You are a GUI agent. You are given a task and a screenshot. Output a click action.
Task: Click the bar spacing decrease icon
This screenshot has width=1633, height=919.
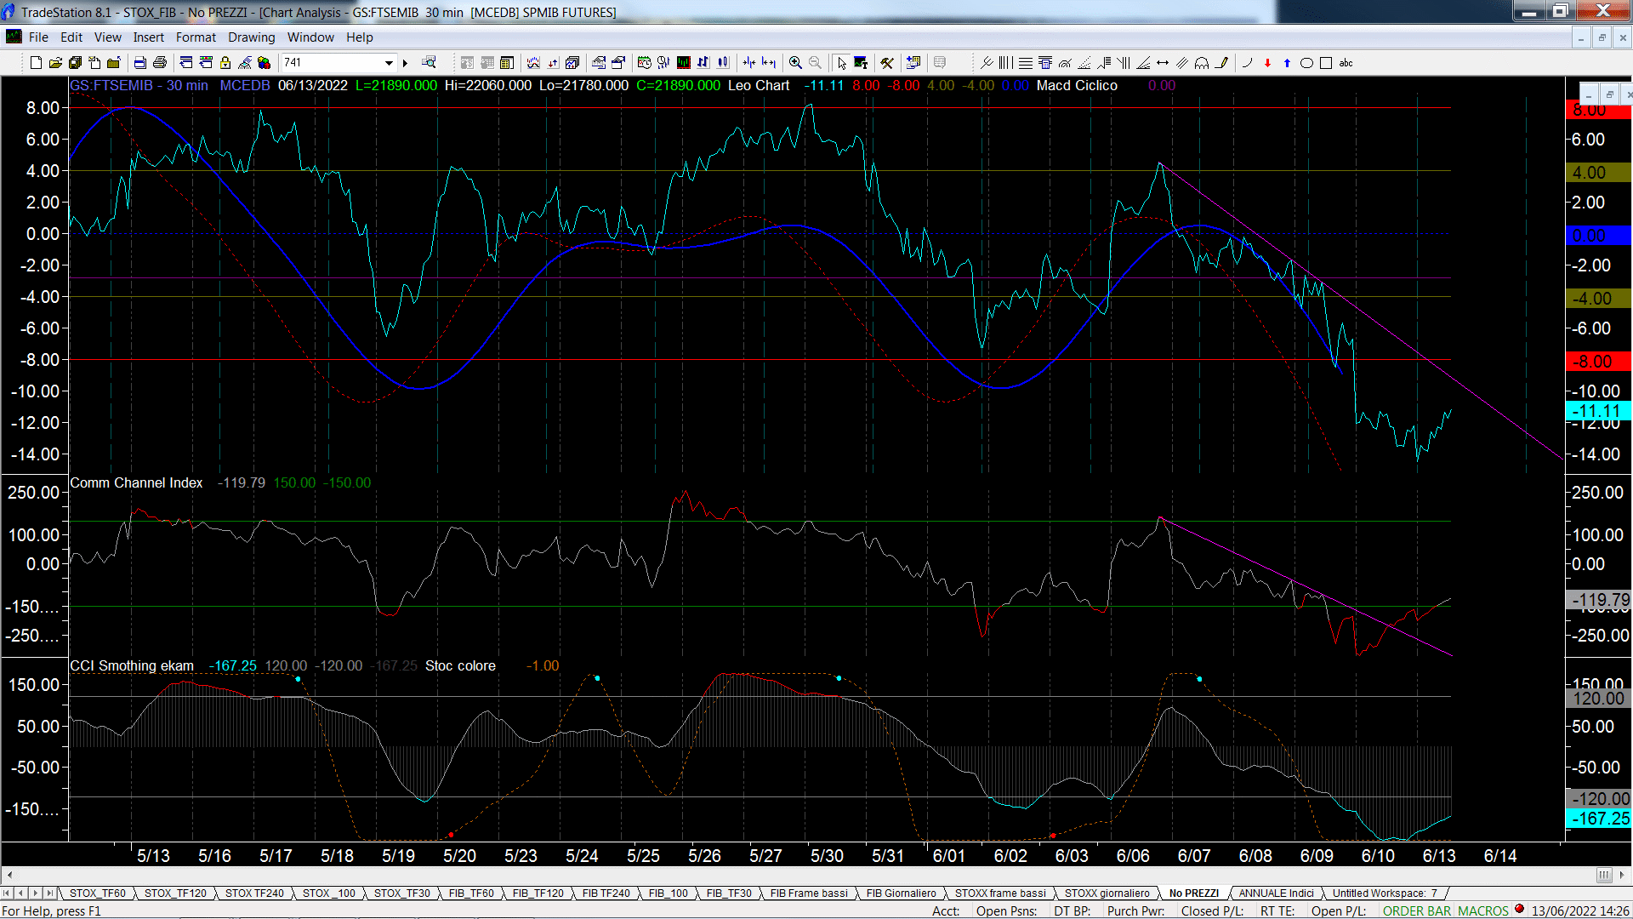click(748, 62)
